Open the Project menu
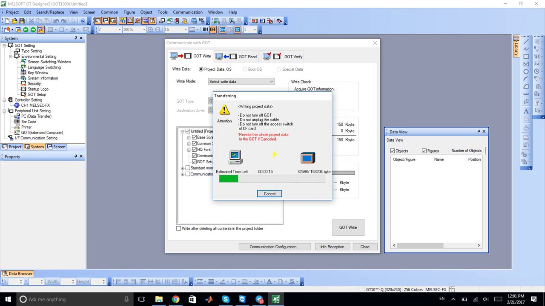The width and height of the screenshot is (545, 306). (x=12, y=12)
